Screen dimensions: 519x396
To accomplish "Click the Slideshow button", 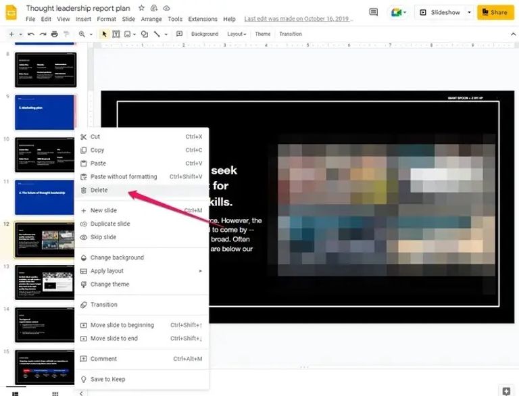I will tap(439, 12).
